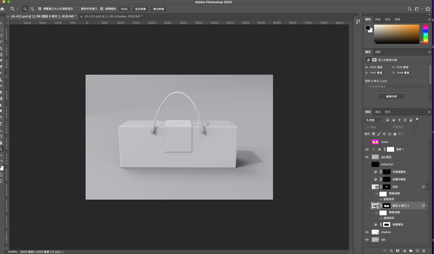Screen dimensions: 434x254
Task: Show the clown layer
Action: [x=367, y=142]
